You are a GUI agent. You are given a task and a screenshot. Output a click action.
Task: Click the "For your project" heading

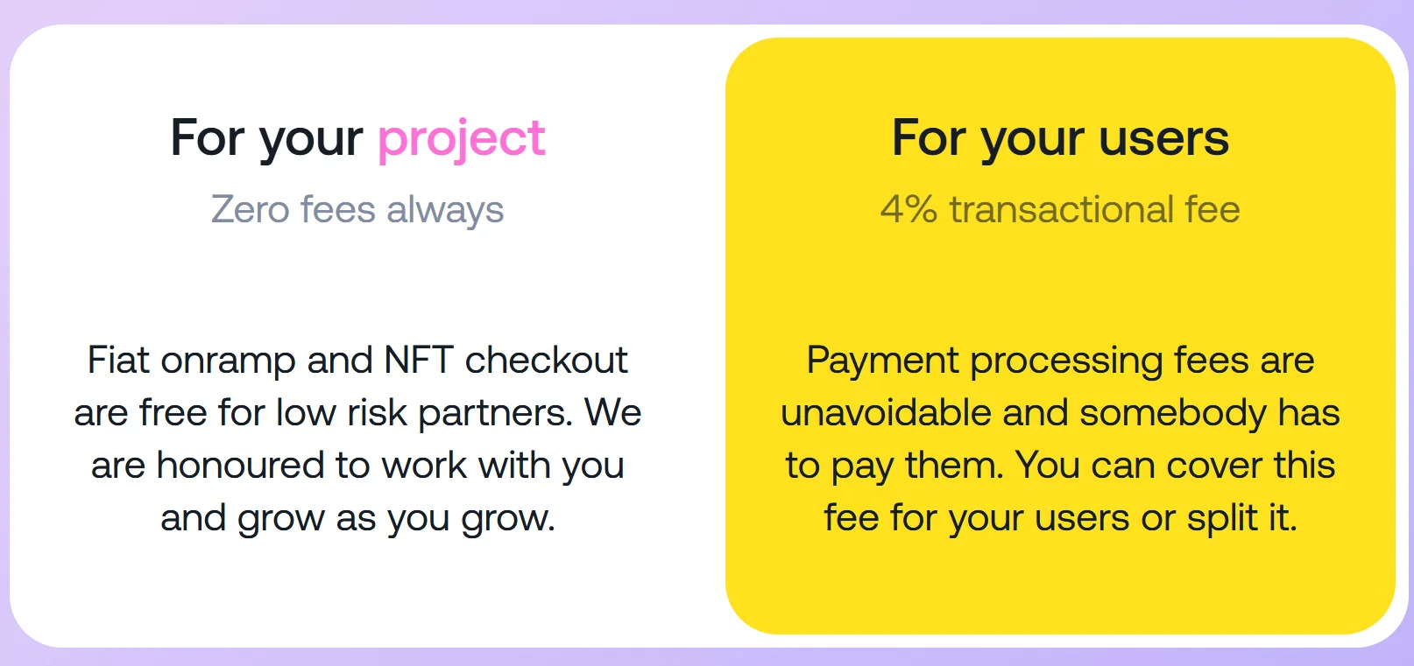(357, 138)
